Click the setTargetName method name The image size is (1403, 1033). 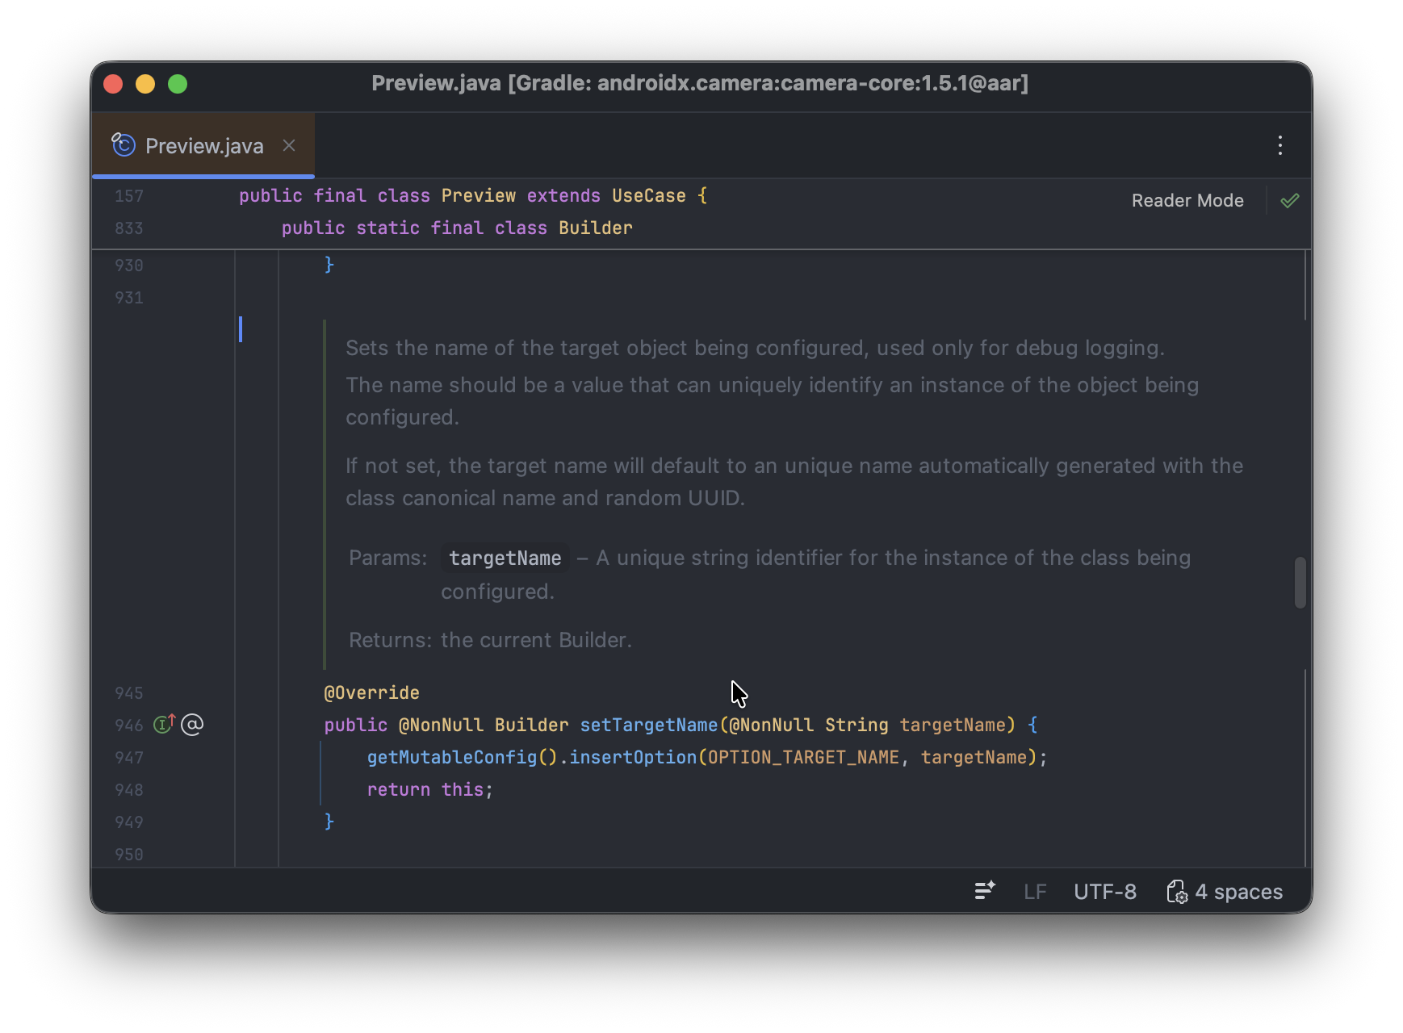pos(648,725)
